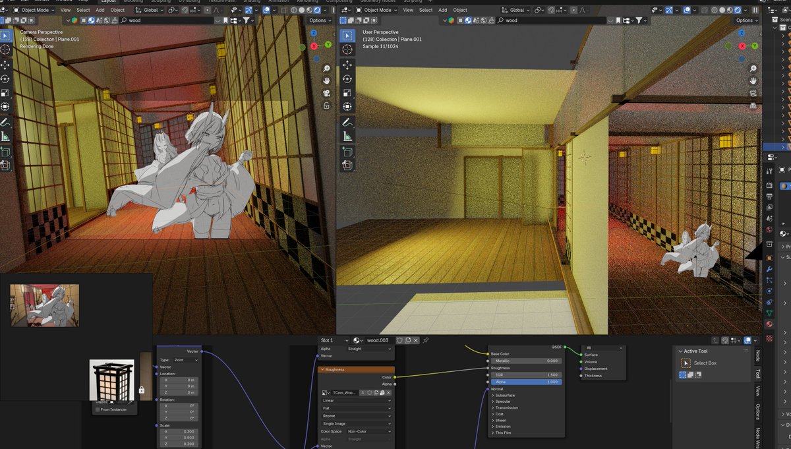Open the Repeat extension dropdown on image node
The height and width of the screenshot is (449, 791).
[356, 416]
